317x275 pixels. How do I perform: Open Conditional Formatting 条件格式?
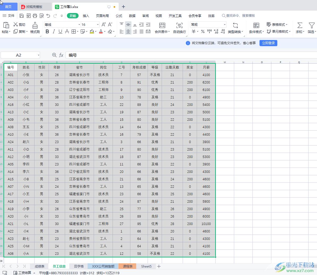point(256,28)
